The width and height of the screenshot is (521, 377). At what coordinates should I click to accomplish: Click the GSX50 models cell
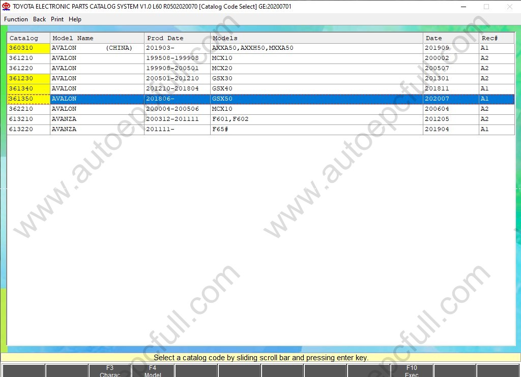[x=316, y=99]
